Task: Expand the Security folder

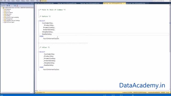Action: click(3, 11)
